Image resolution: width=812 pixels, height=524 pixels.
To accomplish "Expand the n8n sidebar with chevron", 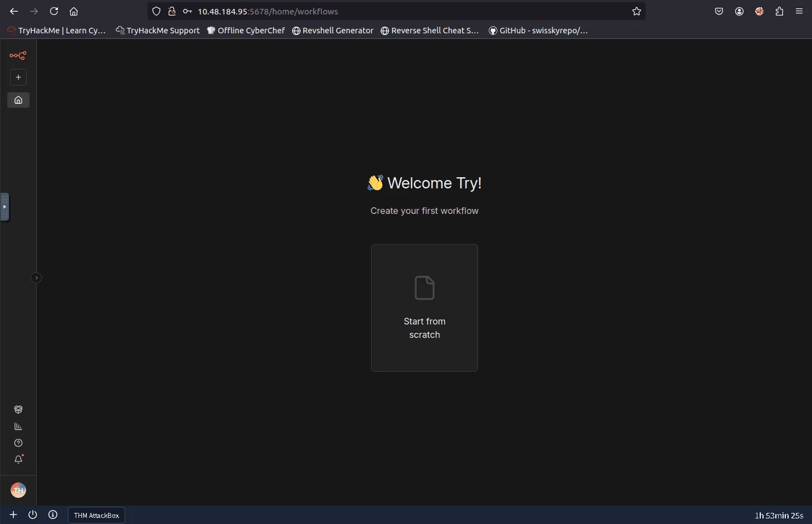I will (x=36, y=278).
